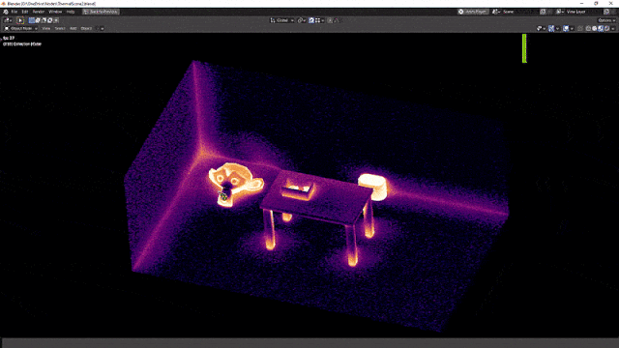Toggle the viewport gizmo display icon
This screenshot has height=348, width=619.
551,28
